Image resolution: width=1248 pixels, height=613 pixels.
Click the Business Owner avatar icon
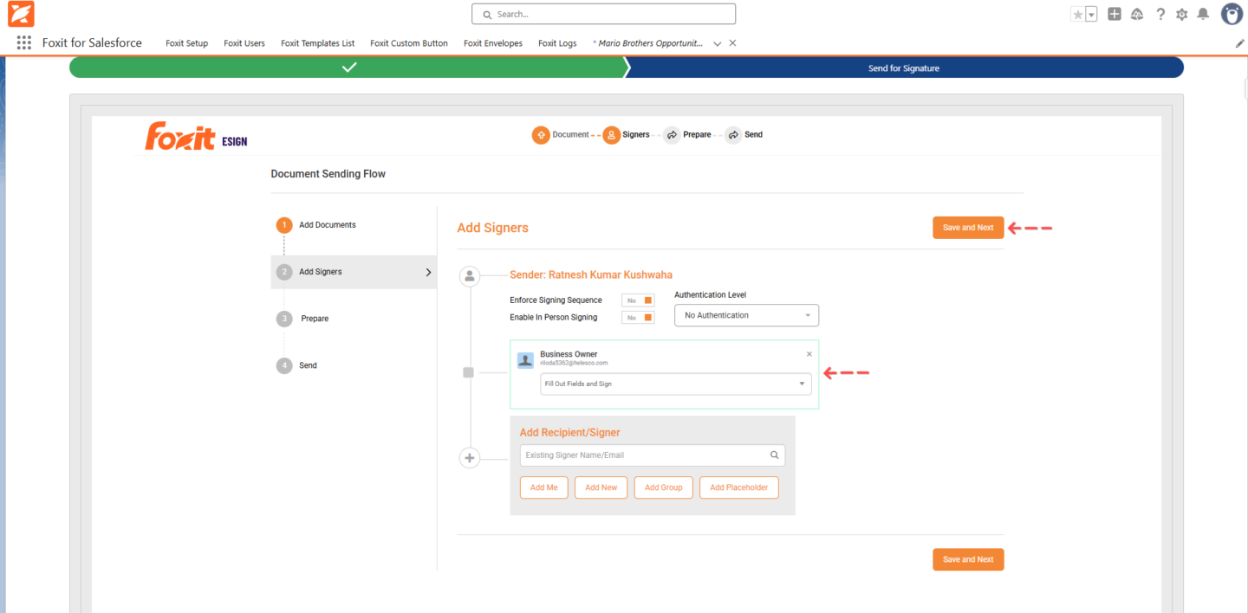(x=525, y=360)
